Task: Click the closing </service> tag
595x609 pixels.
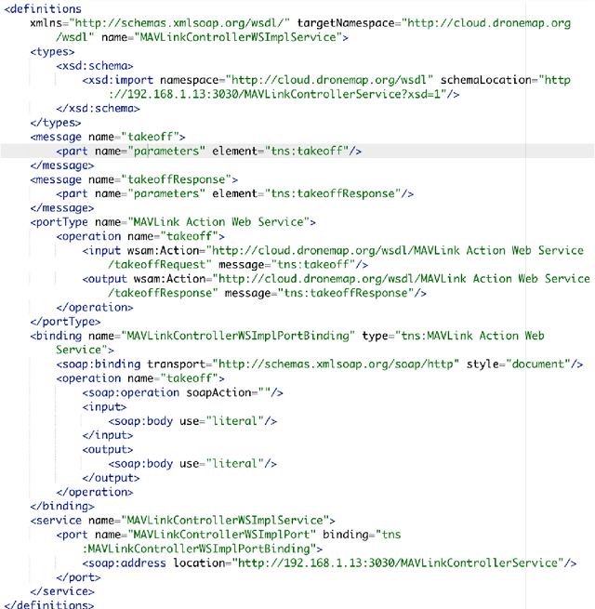Action: [x=62, y=591]
